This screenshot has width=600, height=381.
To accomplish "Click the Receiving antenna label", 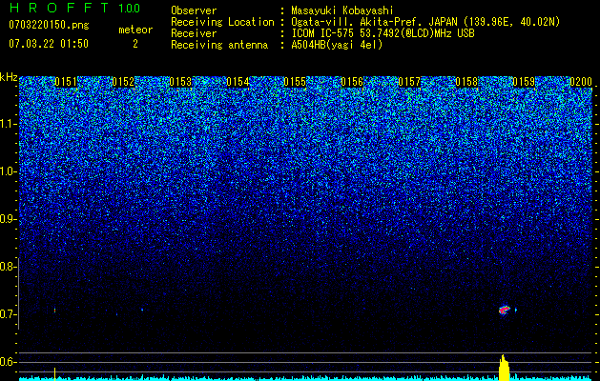I will (x=219, y=46).
